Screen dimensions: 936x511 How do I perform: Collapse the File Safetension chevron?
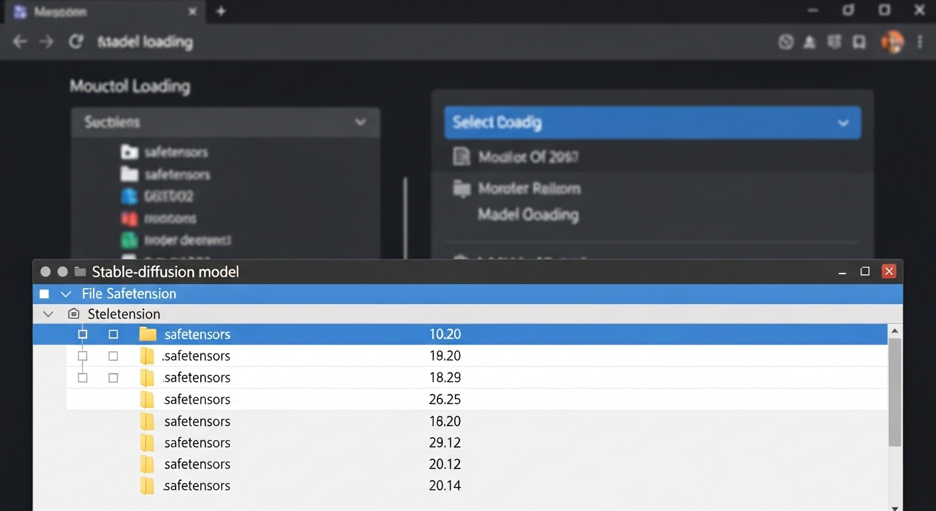point(65,294)
